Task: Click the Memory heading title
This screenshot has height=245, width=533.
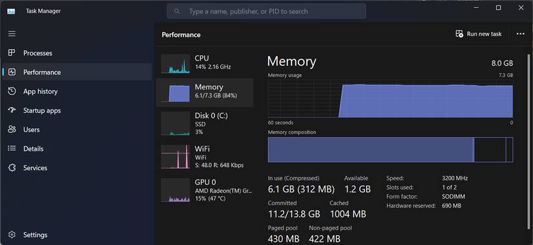Action: click(x=291, y=61)
